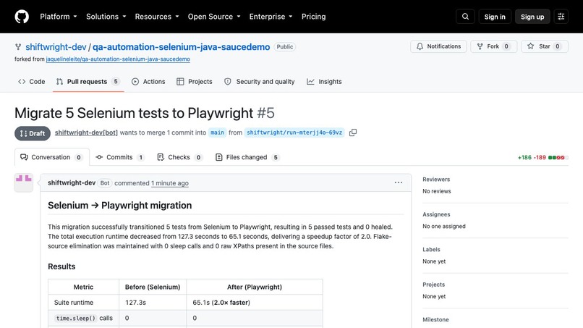Click the 'Selenium → Playwright migration' heading
Screen dimensions: 583x328
[x=120, y=206]
